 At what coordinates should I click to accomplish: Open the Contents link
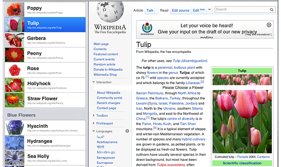click(x=100, y=49)
